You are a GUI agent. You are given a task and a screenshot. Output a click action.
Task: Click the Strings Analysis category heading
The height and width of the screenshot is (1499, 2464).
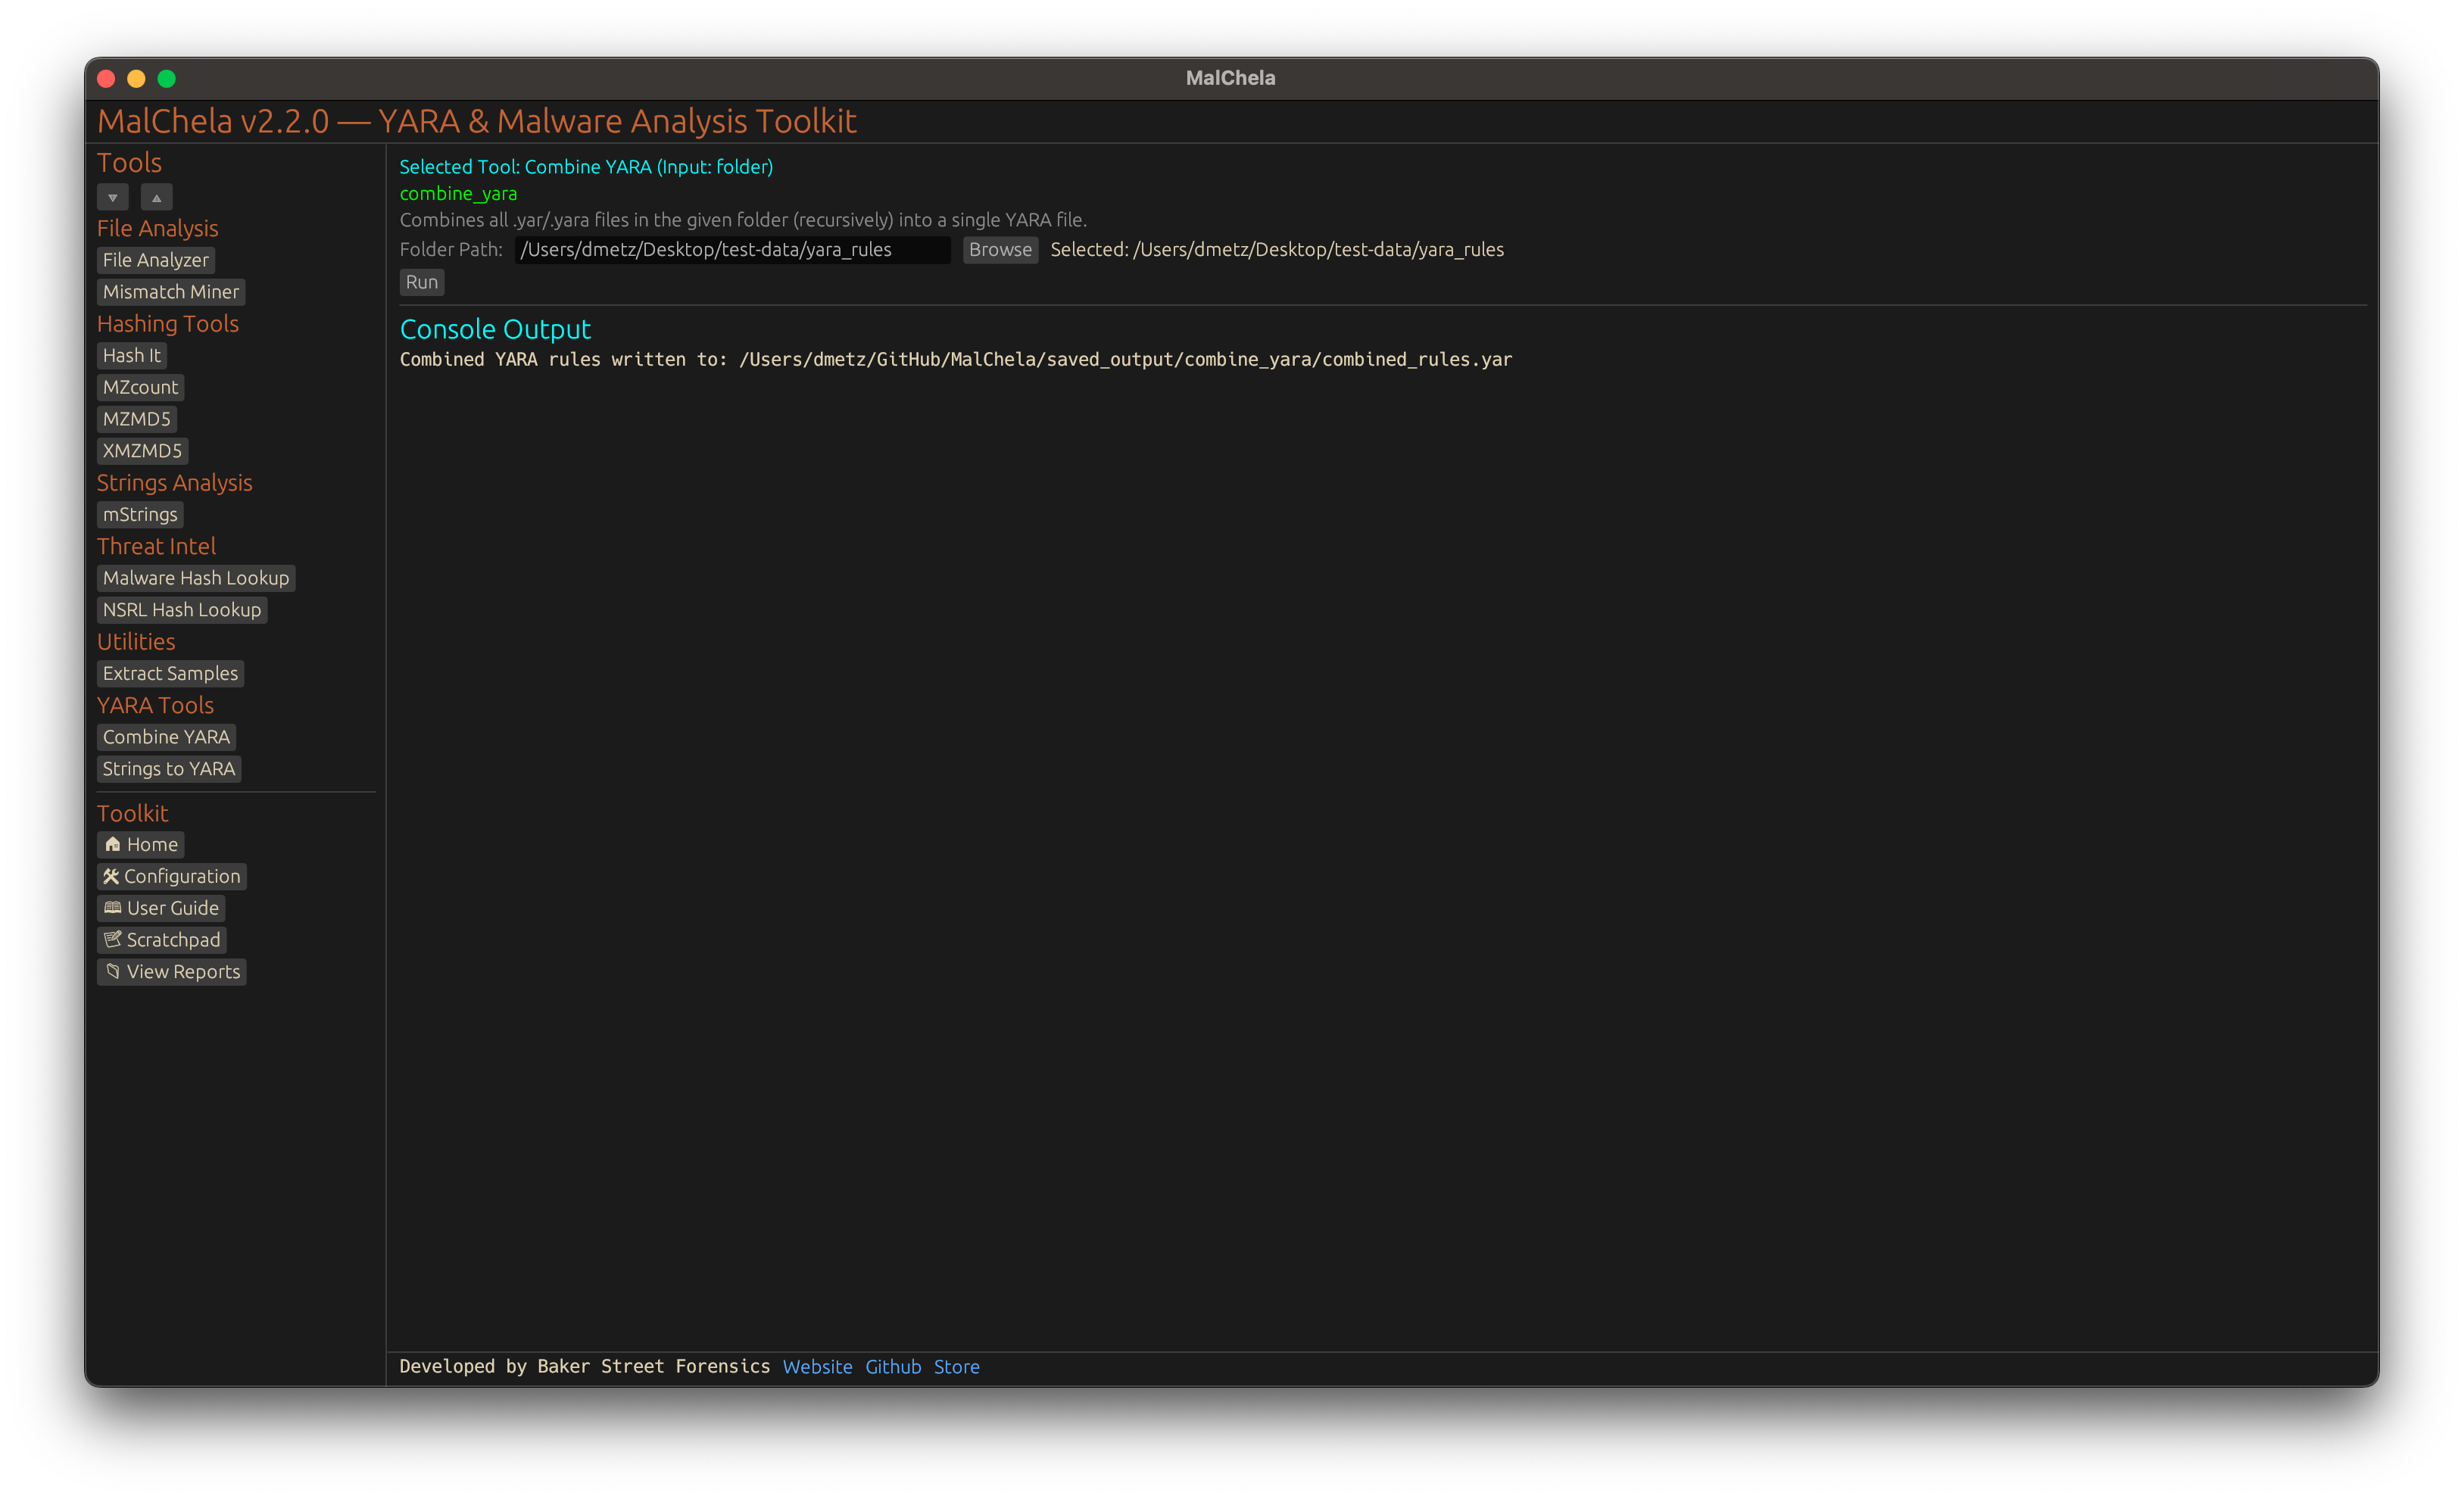pos(174,483)
